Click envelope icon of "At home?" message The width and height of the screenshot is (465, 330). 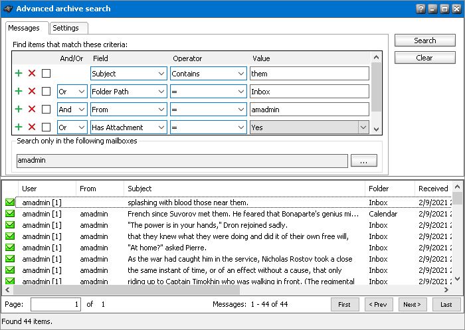coord(10,248)
